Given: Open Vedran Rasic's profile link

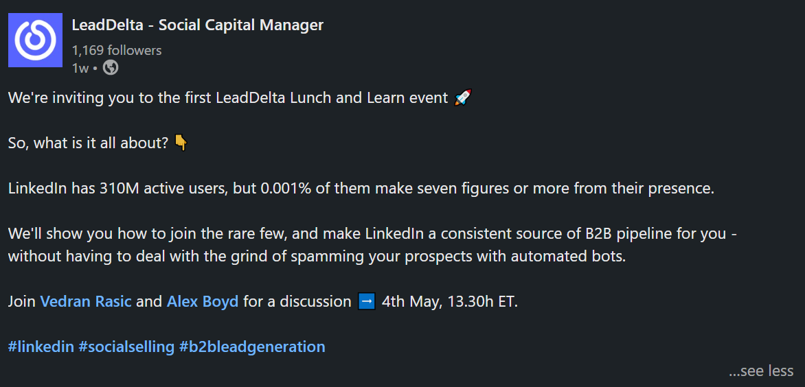Looking at the screenshot, I should [x=86, y=301].
